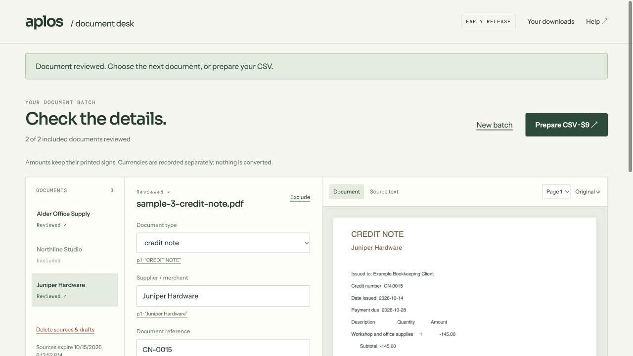Select Northline Studio document
The height and width of the screenshot is (356, 633).
(75, 255)
